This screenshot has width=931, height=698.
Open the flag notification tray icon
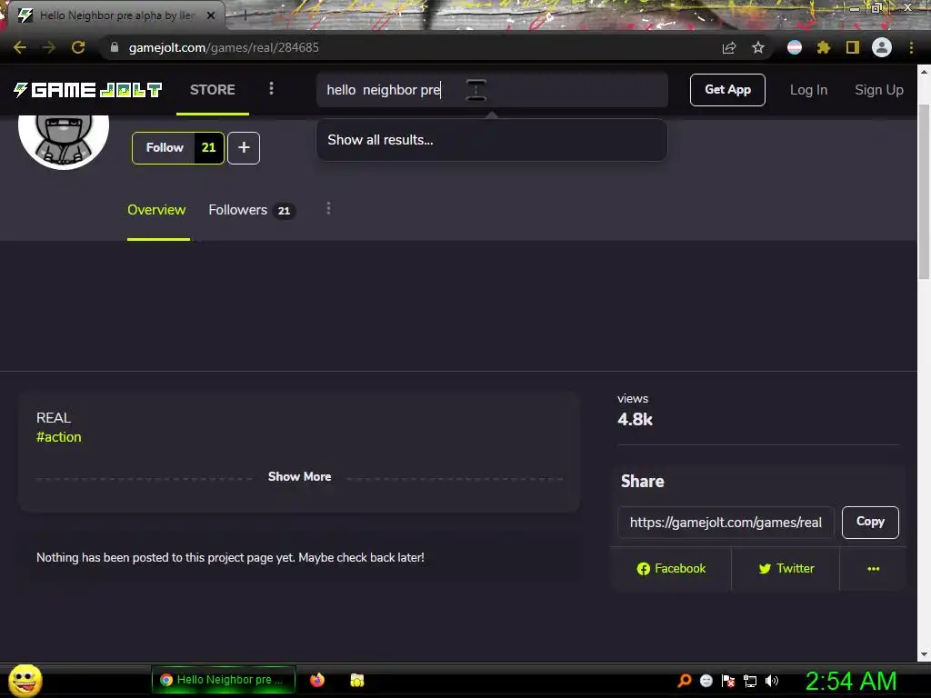(x=728, y=681)
